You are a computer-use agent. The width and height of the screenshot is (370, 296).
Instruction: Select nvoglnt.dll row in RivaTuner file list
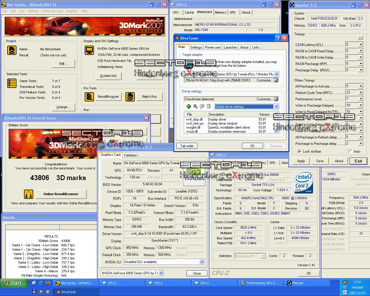click(228, 127)
